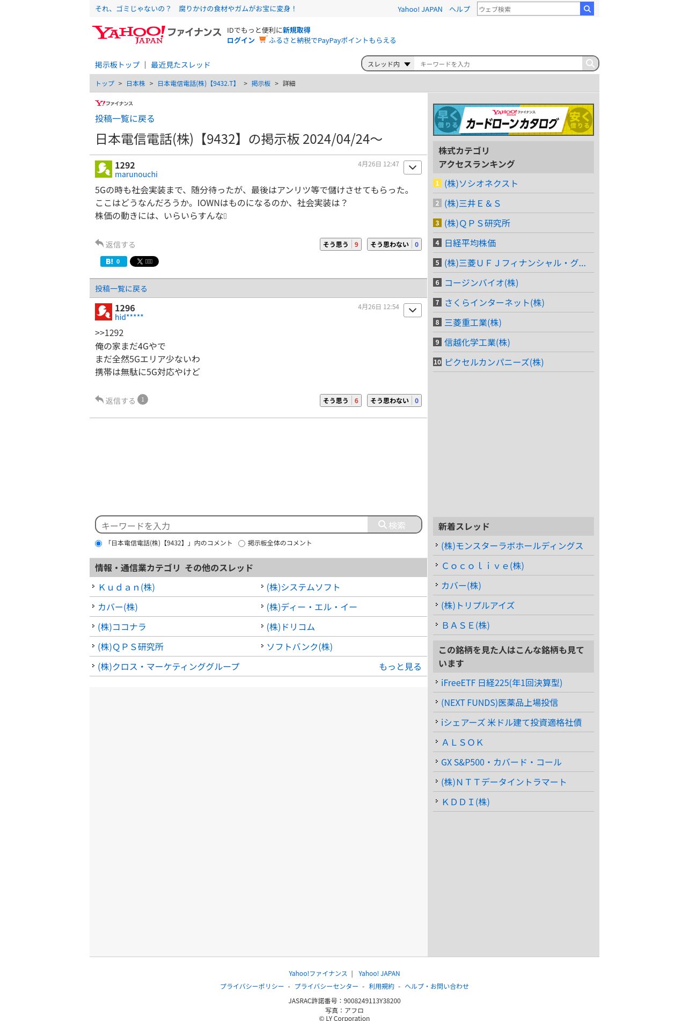This screenshot has height=1021, width=689.
Task: Click the 新規取得 link
Action: click(296, 30)
